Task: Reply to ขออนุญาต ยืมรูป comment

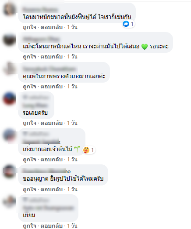Action: 51,189
